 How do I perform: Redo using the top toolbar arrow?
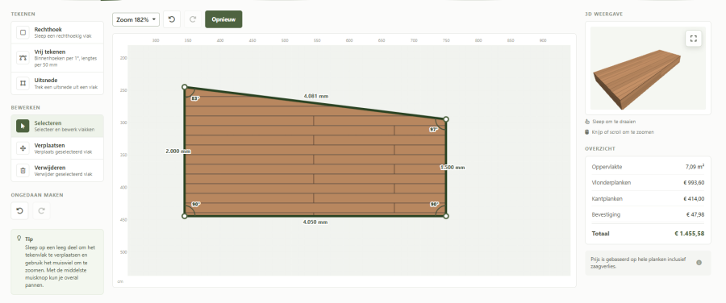click(x=193, y=19)
